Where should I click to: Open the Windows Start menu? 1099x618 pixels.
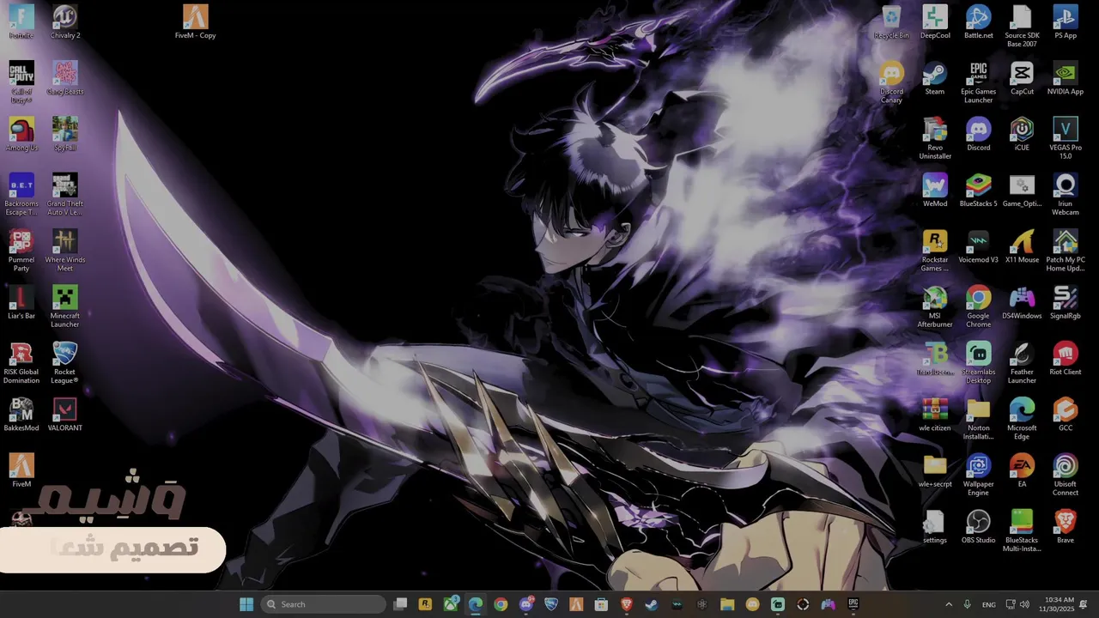tap(246, 604)
